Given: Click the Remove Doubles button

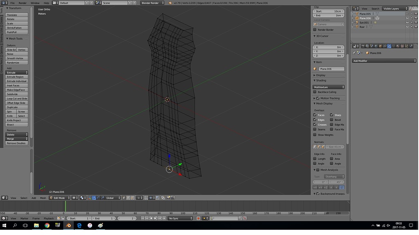Looking at the screenshot, I should coord(16,143).
